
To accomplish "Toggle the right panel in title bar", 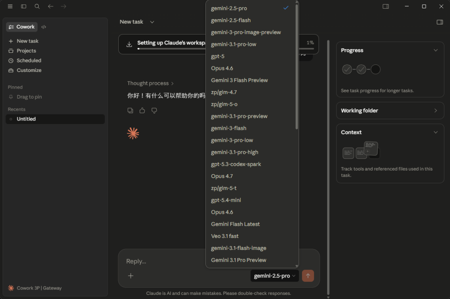I will 385,6.
